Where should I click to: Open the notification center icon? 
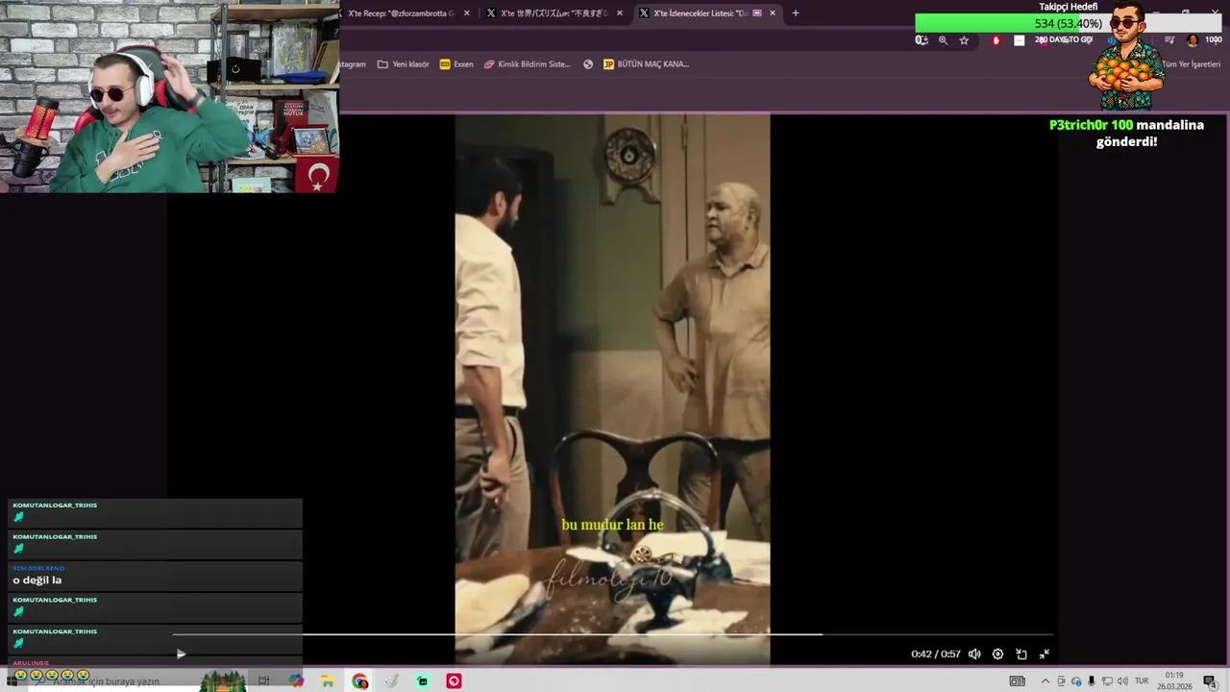tap(1210, 681)
